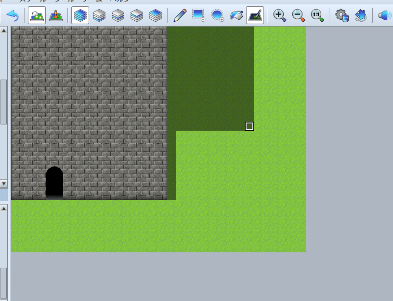Select the Ellipse drawing tool
The height and width of the screenshot is (301, 393).
pyautogui.click(x=217, y=15)
